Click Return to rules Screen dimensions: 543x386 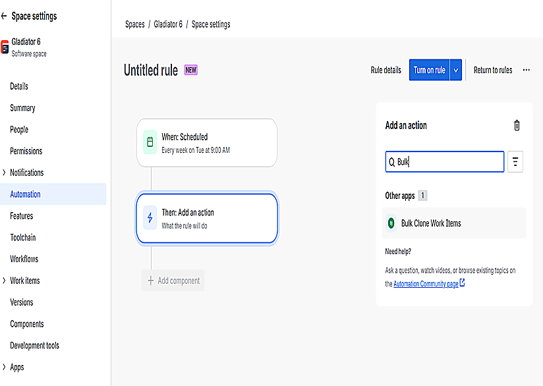(492, 70)
